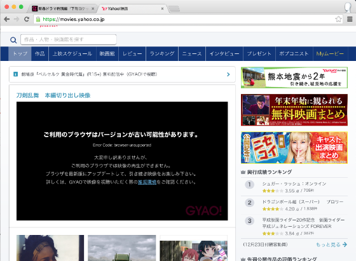
Task: Click the rank 3 number badge
Action: tap(249, 220)
